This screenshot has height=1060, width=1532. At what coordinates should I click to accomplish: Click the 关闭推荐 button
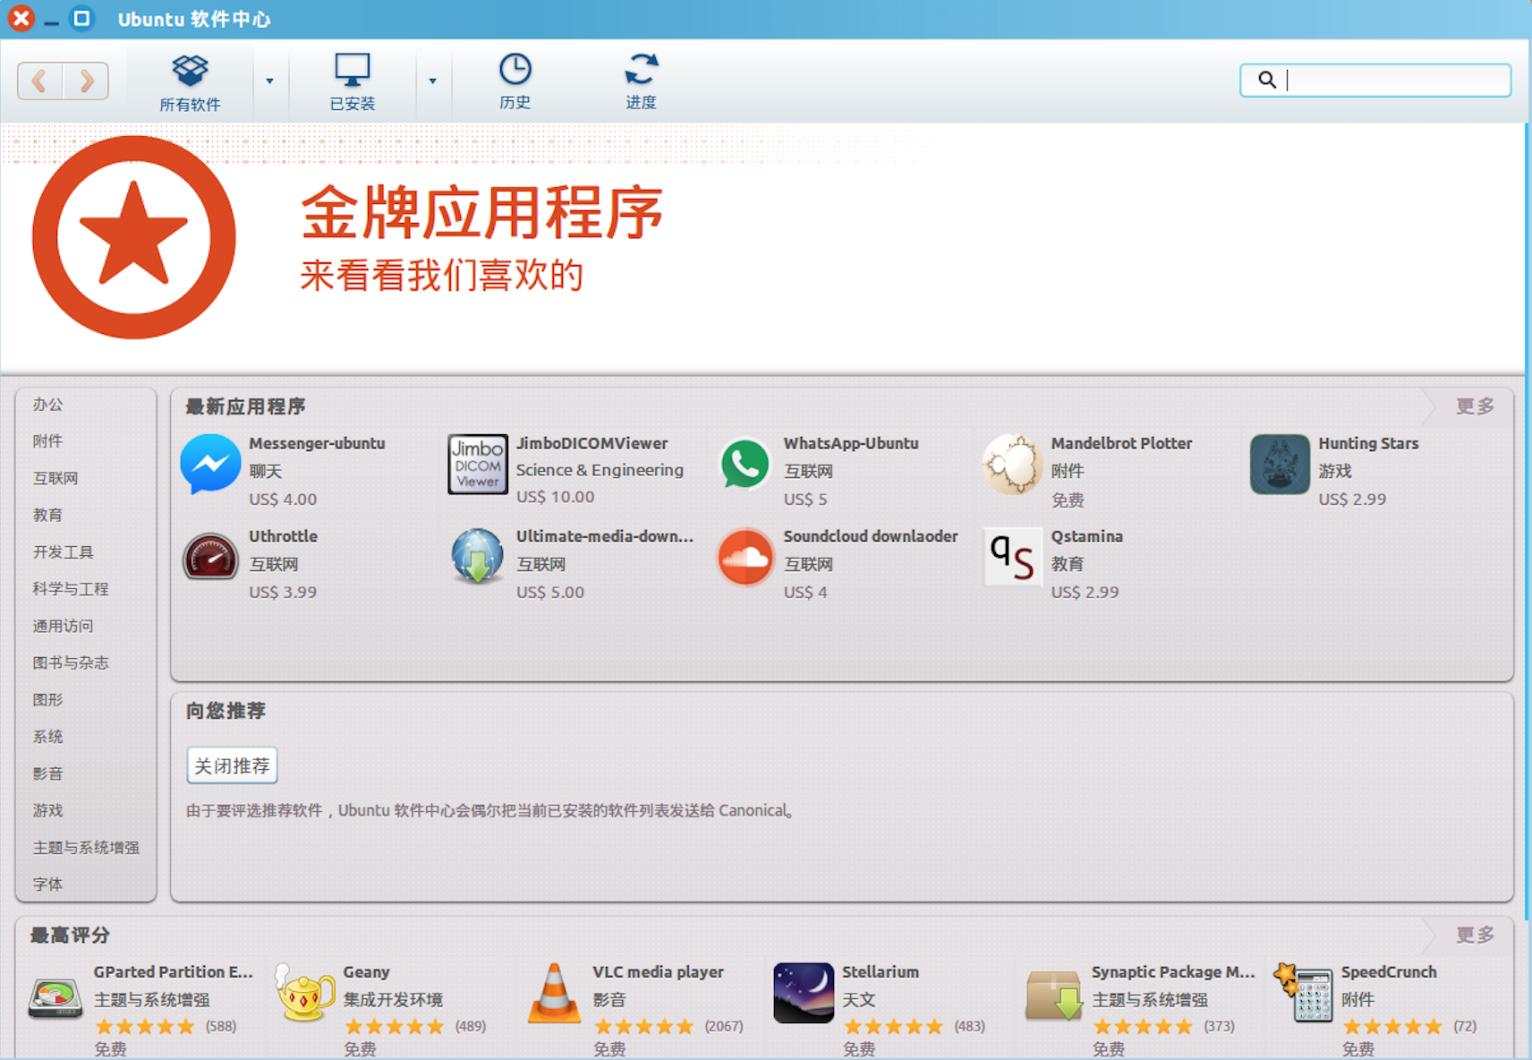[232, 765]
